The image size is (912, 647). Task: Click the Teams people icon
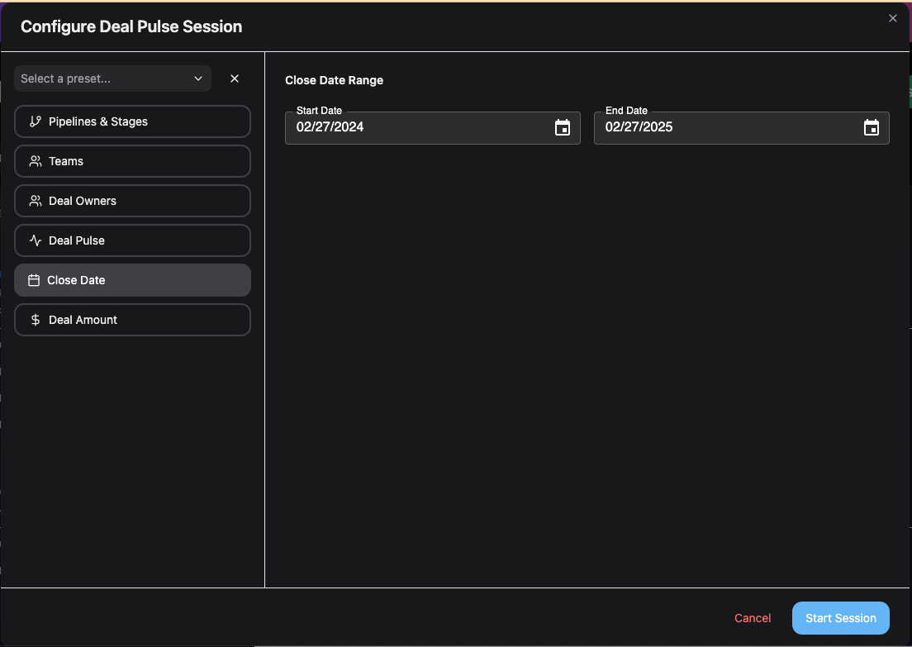pos(35,160)
